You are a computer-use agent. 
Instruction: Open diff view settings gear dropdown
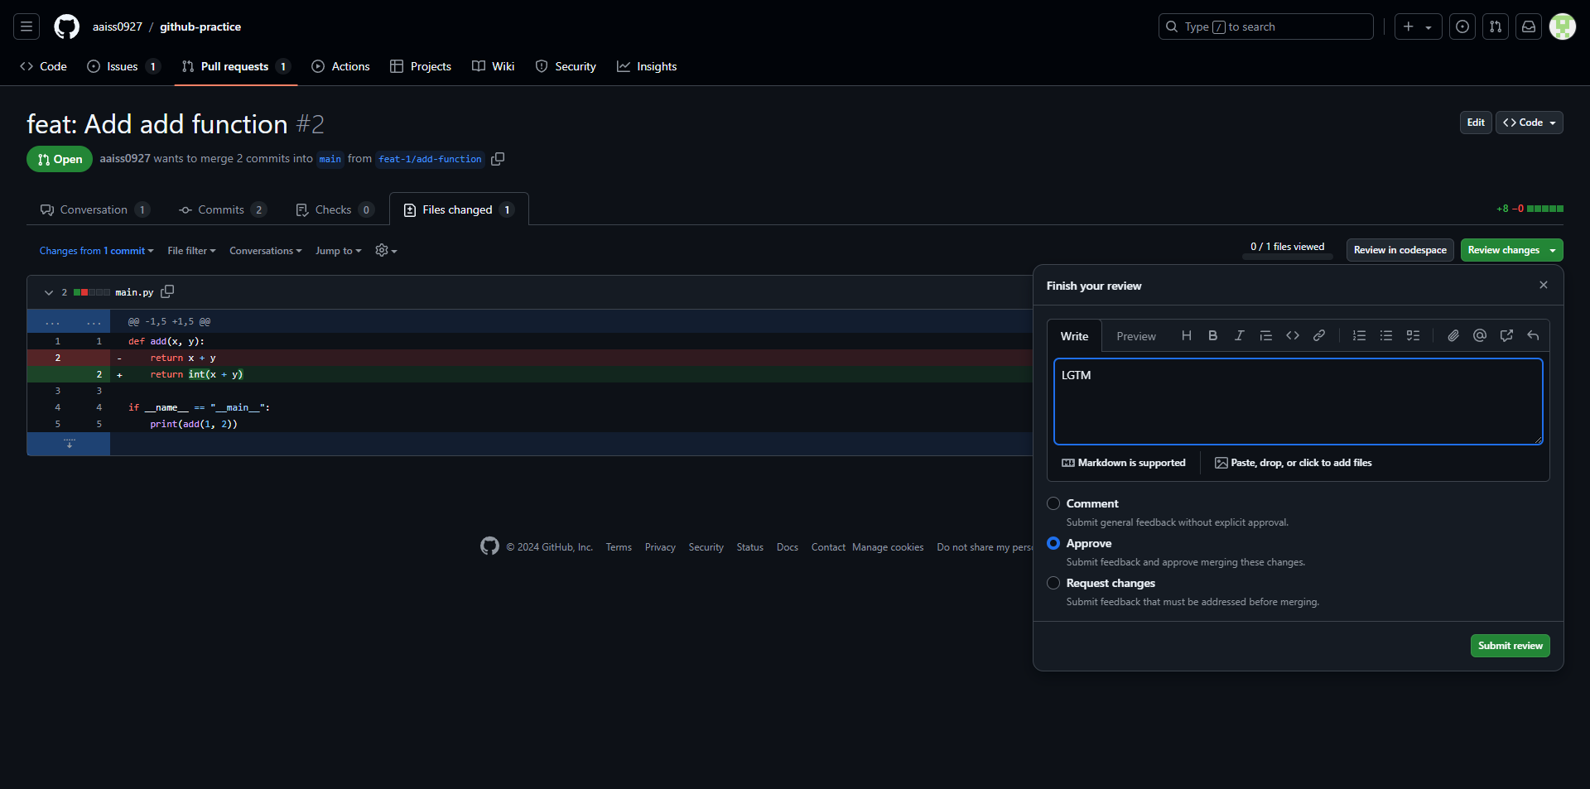coord(386,250)
